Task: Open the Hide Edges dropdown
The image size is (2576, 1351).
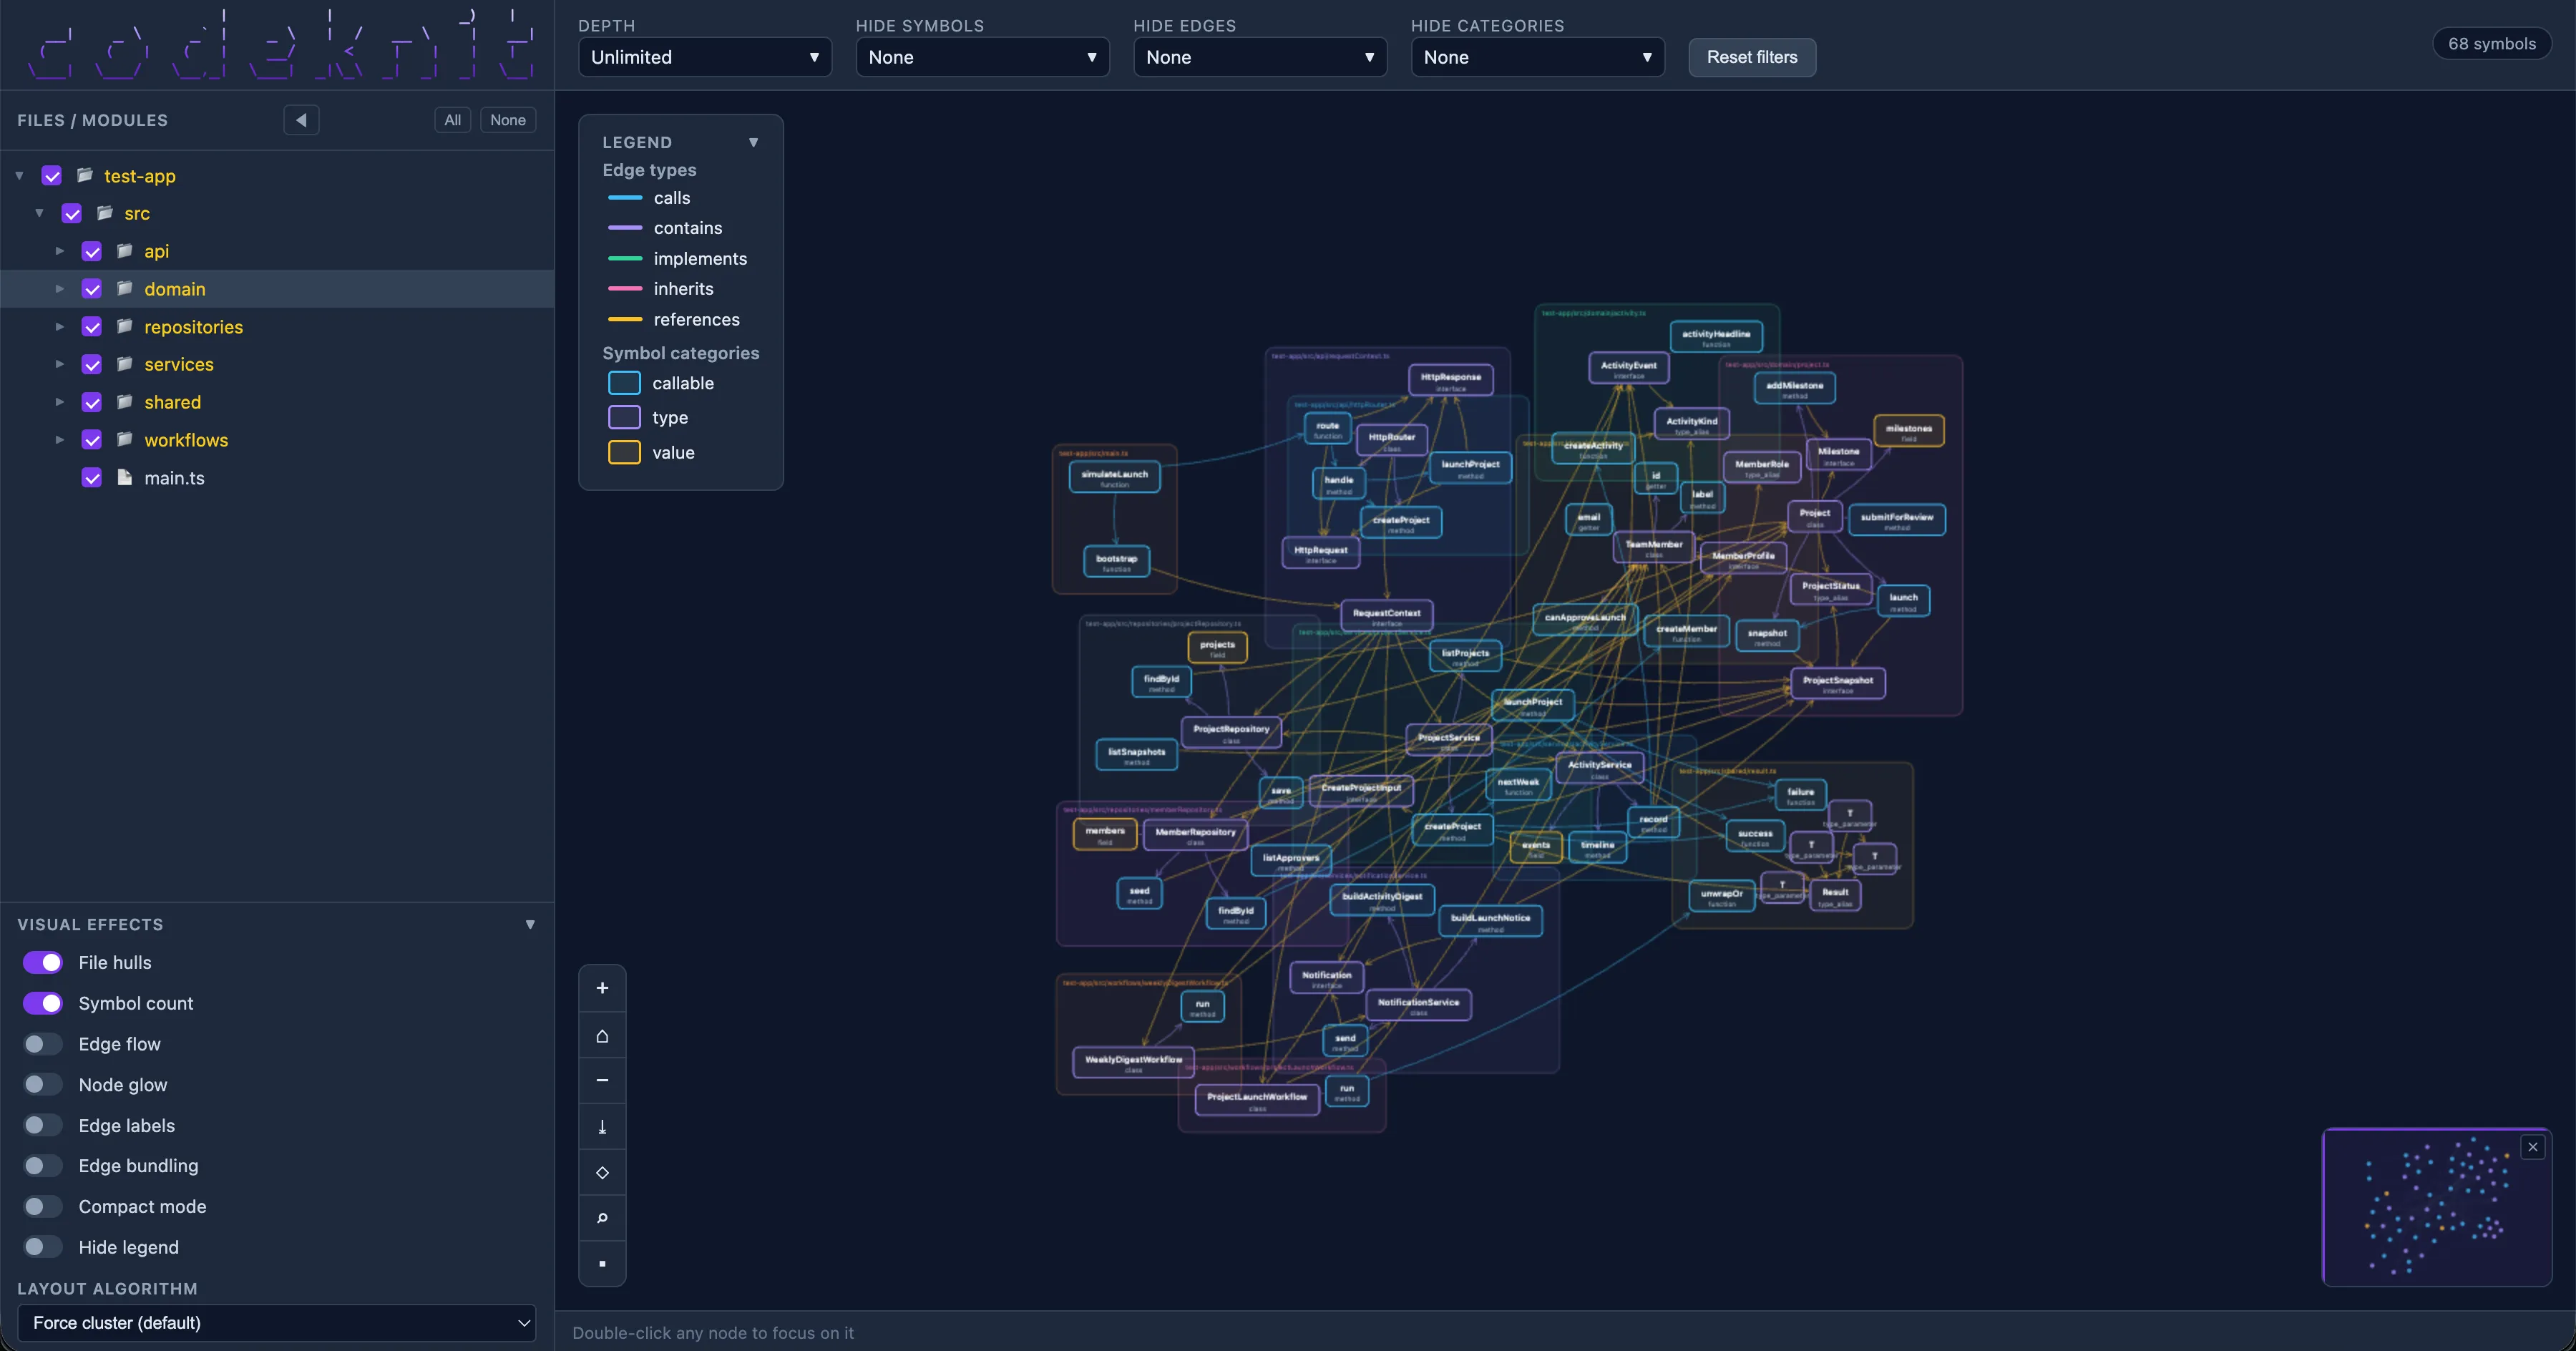Action: [1260, 57]
